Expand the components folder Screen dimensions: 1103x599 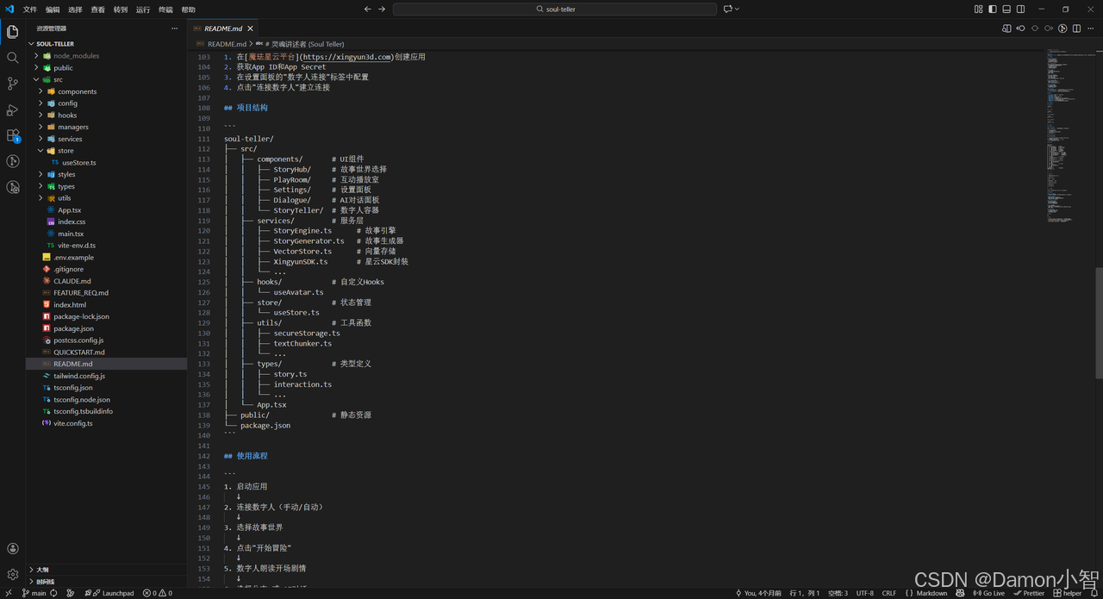pyautogui.click(x=107, y=91)
